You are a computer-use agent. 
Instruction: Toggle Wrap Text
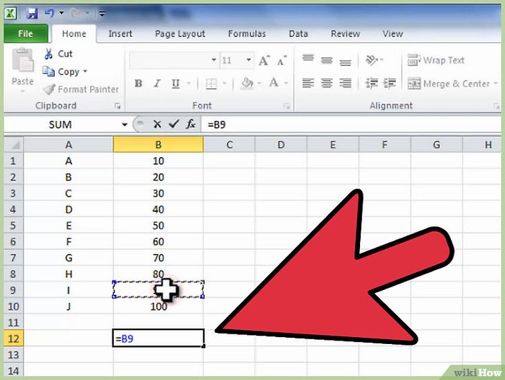[x=436, y=60]
